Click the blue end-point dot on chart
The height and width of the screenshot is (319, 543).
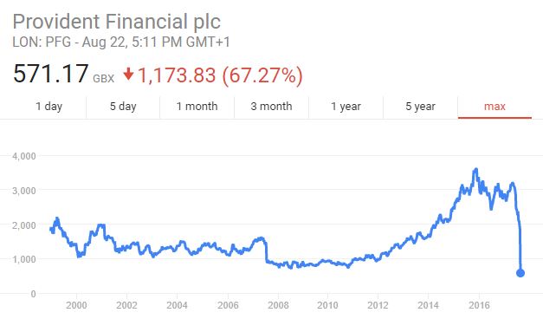[x=520, y=273]
